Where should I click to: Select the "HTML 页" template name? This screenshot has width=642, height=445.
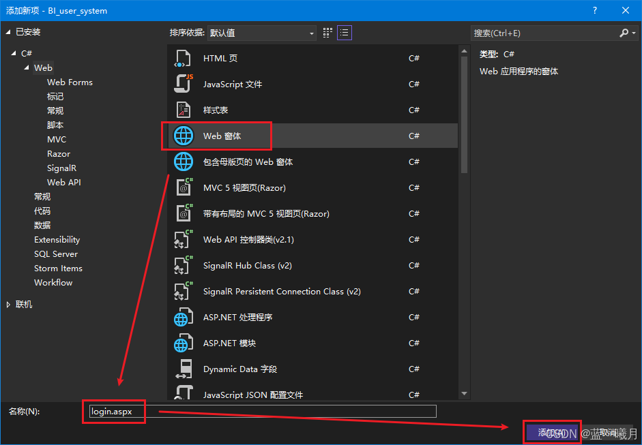pos(220,59)
